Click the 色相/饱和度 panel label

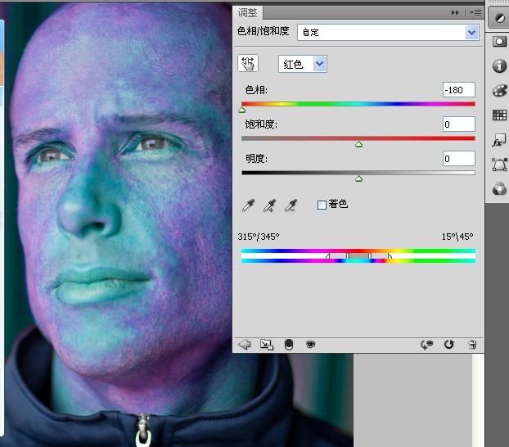click(263, 31)
